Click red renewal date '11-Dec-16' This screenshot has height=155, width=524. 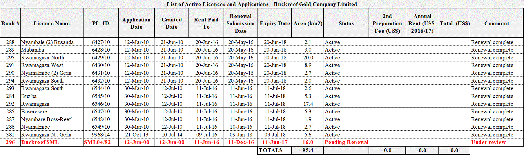pos(241,142)
